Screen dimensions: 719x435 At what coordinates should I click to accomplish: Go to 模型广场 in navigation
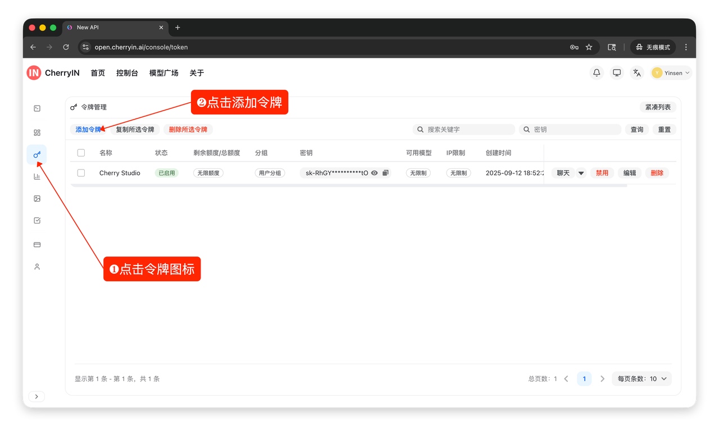163,73
